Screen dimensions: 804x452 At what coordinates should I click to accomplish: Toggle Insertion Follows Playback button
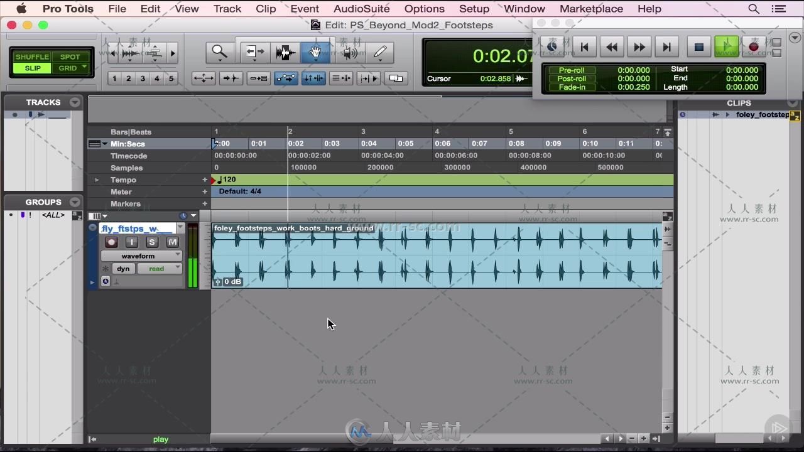click(369, 78)
